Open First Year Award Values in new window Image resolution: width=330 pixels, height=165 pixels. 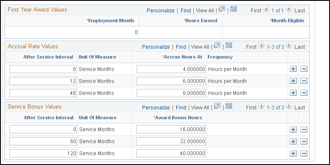tap(222, 9)
